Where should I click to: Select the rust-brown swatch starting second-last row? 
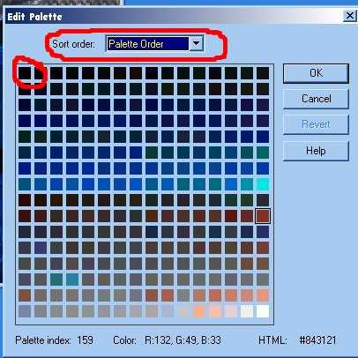point(25,295)
